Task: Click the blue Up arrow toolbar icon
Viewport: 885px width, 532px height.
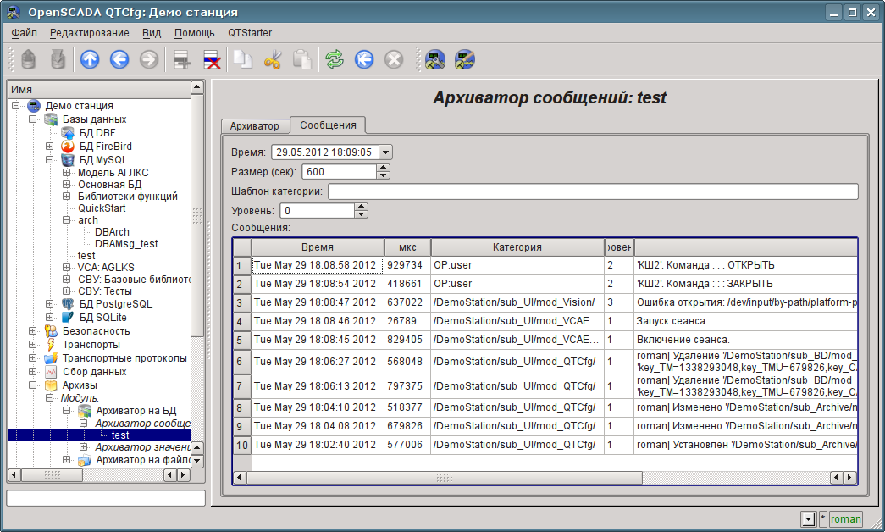Action: [x=90, y=59]
